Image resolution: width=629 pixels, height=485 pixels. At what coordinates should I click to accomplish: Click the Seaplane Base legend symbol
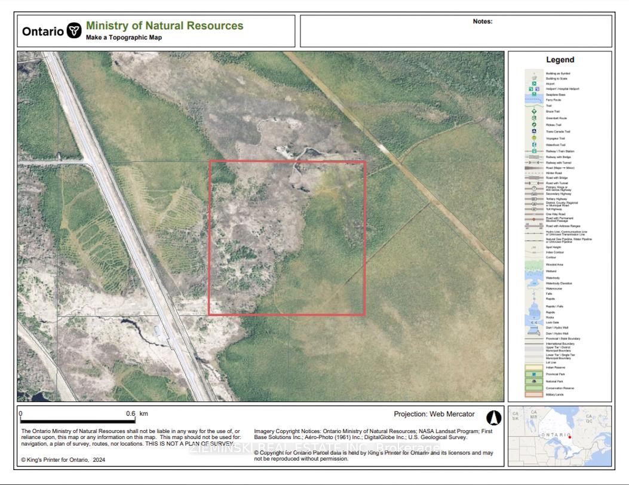(534, 94)
